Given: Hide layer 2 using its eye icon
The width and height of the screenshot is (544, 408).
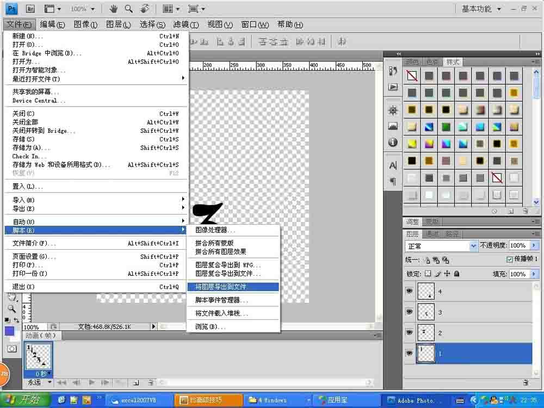Looking at the screenshot, I should (x=409, y=333).
